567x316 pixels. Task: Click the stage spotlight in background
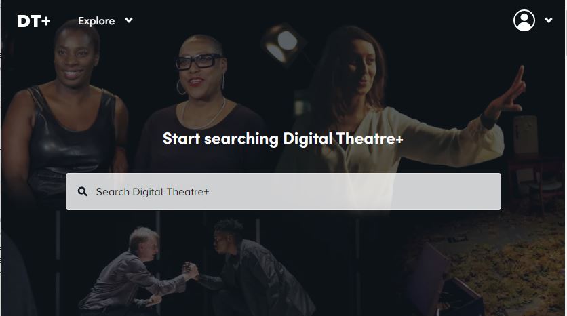[x=284, y=43]
